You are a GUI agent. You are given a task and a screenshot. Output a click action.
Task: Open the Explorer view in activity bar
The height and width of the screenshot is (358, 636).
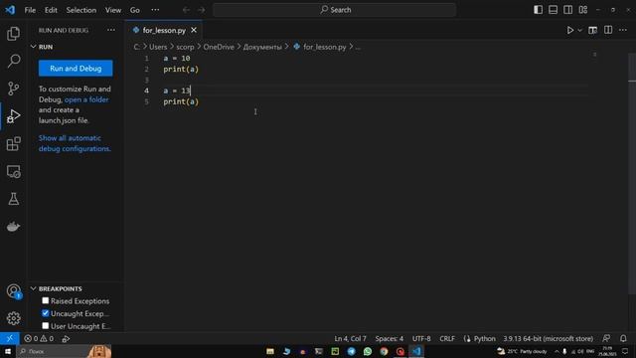(x=13, y=33)
